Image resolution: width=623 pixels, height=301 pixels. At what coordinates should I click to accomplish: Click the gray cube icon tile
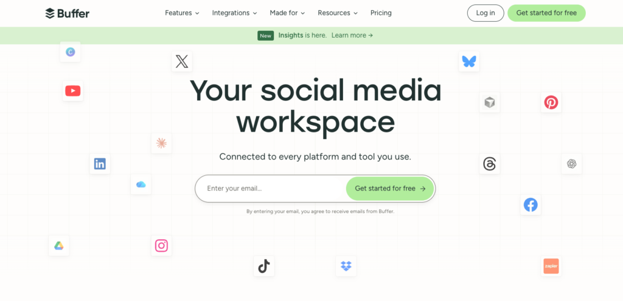(490, 103)
